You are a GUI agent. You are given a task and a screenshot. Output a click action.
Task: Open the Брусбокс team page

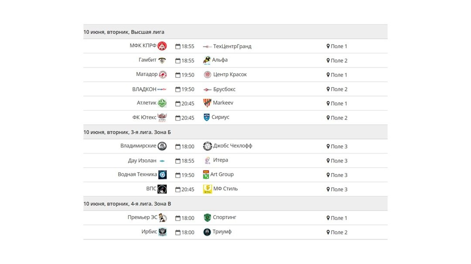tap(225, 89)
